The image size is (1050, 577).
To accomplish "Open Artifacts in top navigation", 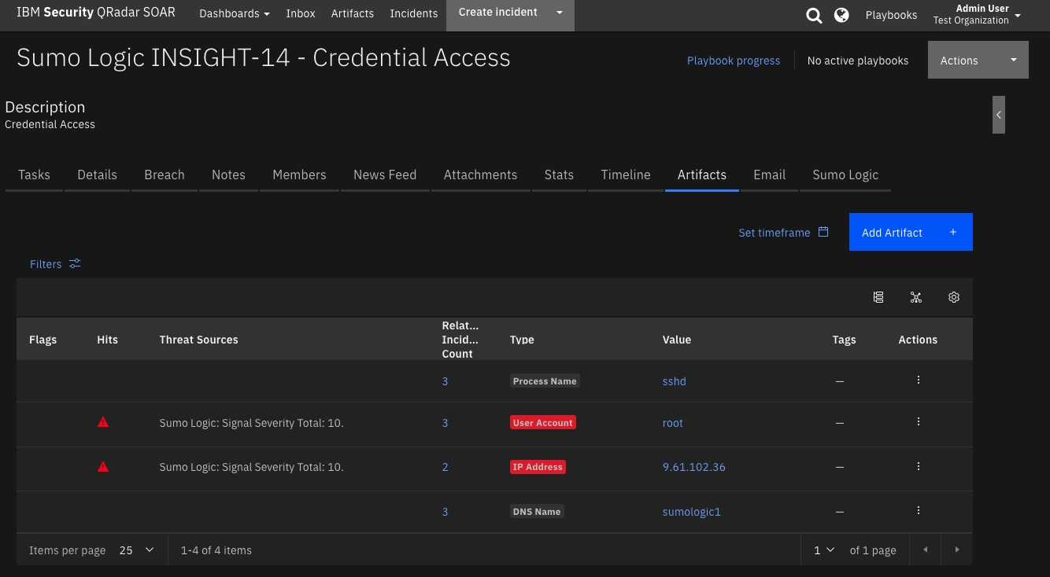I will coord(353,13).
